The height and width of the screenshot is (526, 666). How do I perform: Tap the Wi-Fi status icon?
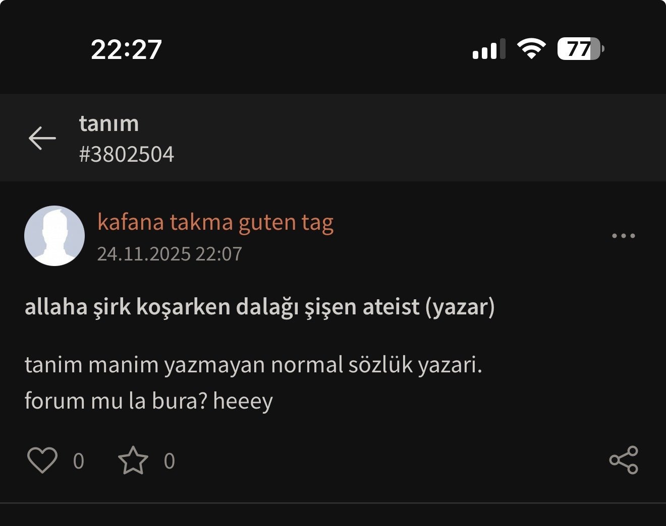tap(531, 49)
